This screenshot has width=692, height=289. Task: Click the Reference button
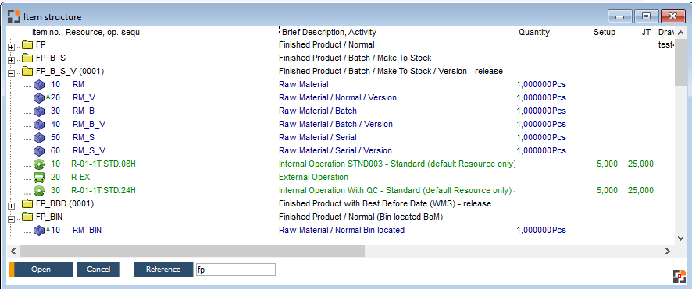163,270
